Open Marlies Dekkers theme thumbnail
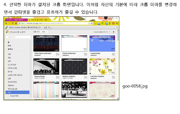The height and width of the screenshot is (114, 180). pos(74,66)
